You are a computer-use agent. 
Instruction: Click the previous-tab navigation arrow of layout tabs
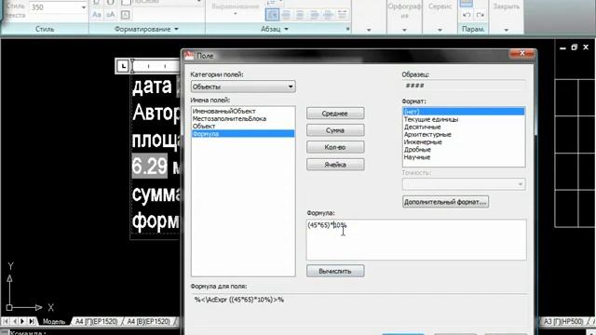pyautogui.click(x=15, y=321)
